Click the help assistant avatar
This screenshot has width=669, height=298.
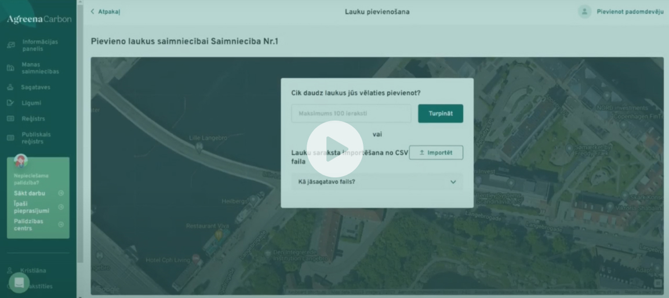pos(20,161)
